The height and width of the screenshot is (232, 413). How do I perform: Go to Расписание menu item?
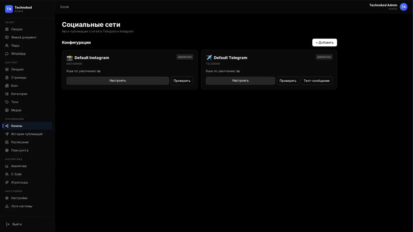[x=28, y=142]
